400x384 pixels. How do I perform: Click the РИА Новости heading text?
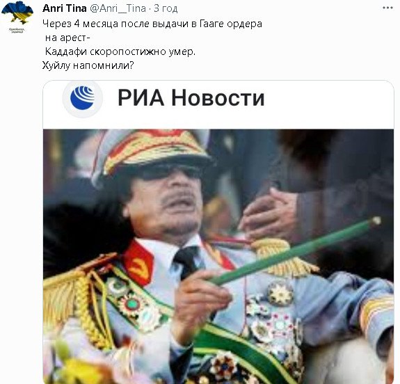click(191, 97)
